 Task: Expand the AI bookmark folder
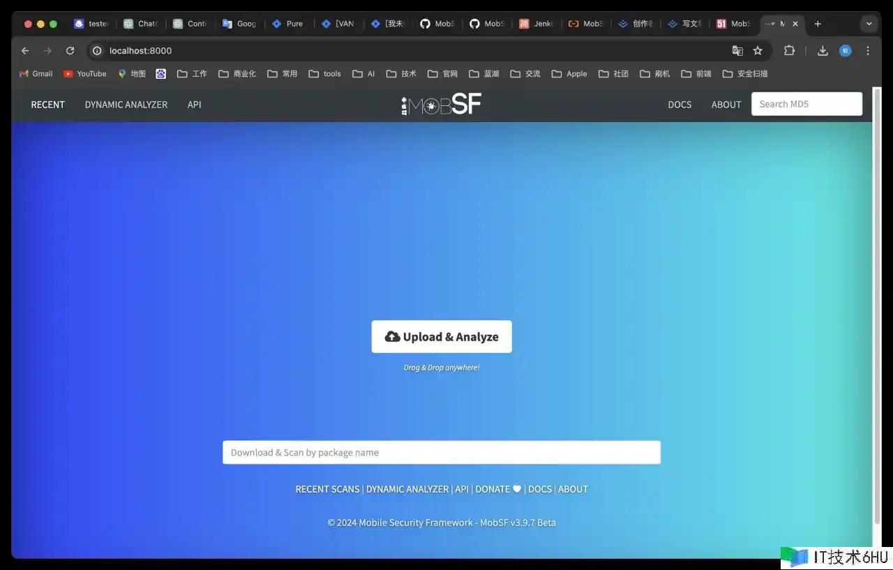click(x=363, y=73)
